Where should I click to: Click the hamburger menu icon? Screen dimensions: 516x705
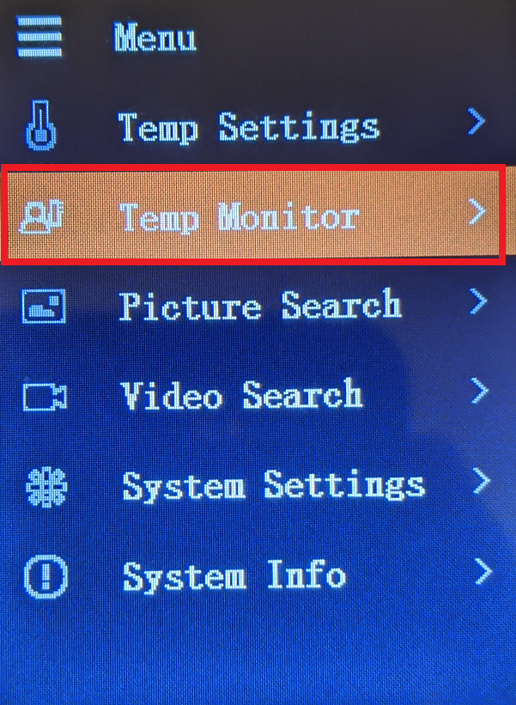[x=39, y=36]
